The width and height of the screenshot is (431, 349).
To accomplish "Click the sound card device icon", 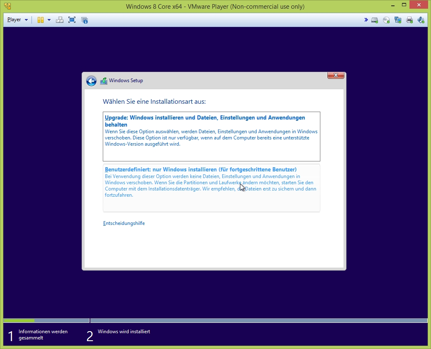I will [421, 20].
